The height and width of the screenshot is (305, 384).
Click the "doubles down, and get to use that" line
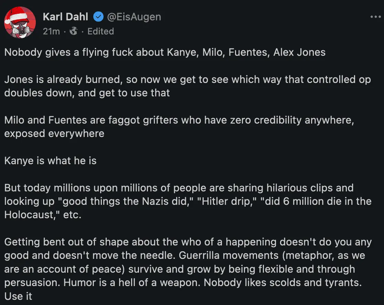click(x=87, y=93)
